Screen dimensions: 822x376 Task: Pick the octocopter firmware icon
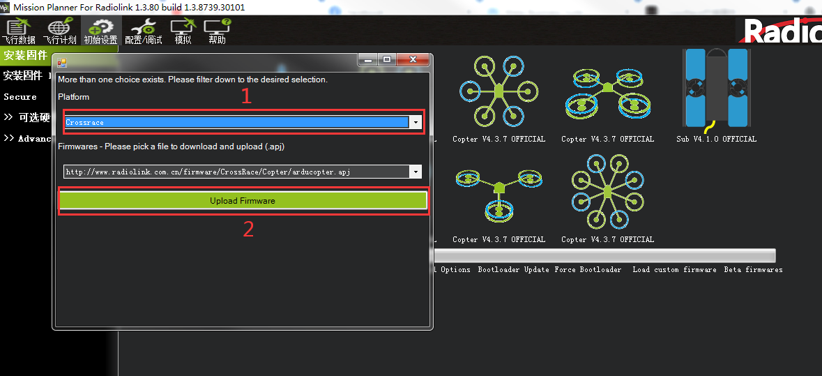[607, 191]
